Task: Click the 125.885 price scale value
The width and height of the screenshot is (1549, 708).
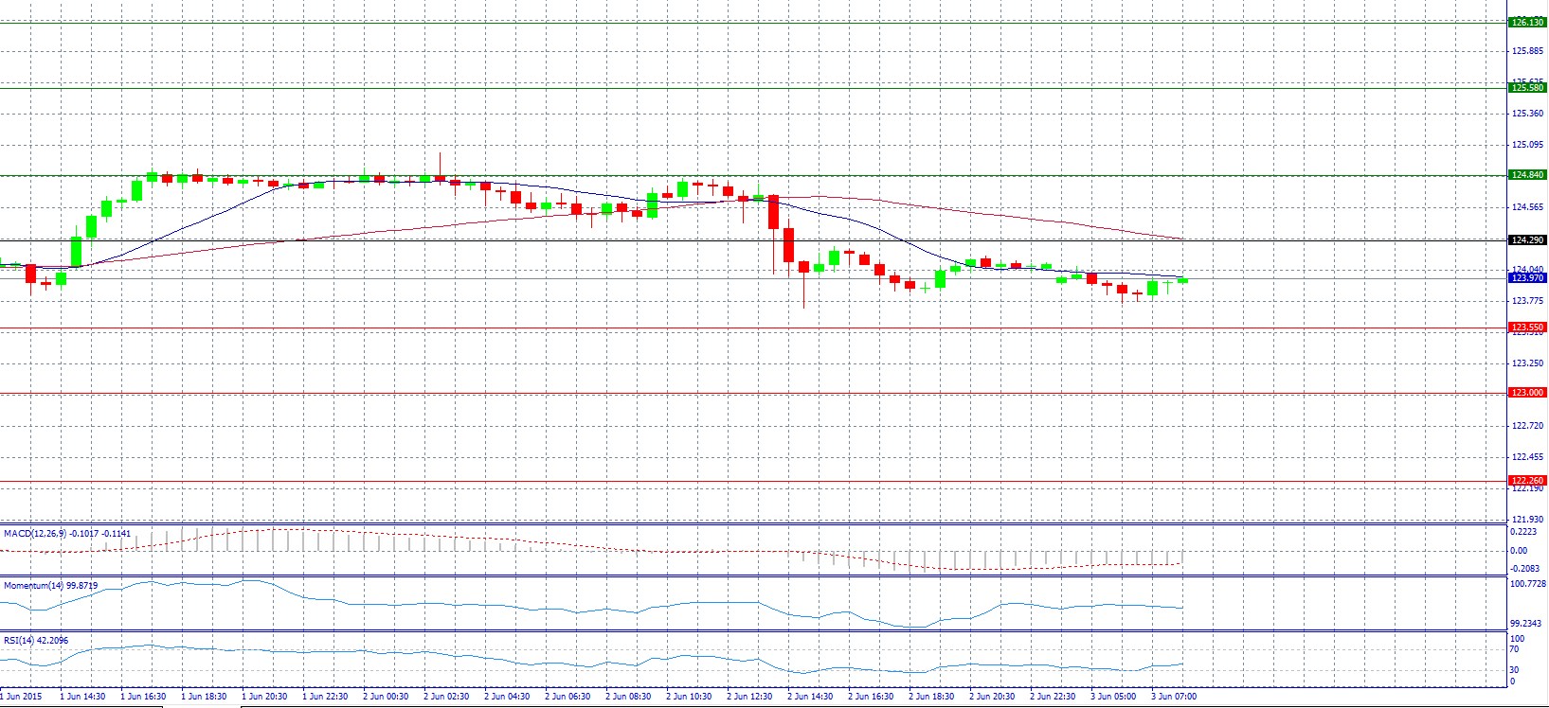Action: coord(1527,51)
